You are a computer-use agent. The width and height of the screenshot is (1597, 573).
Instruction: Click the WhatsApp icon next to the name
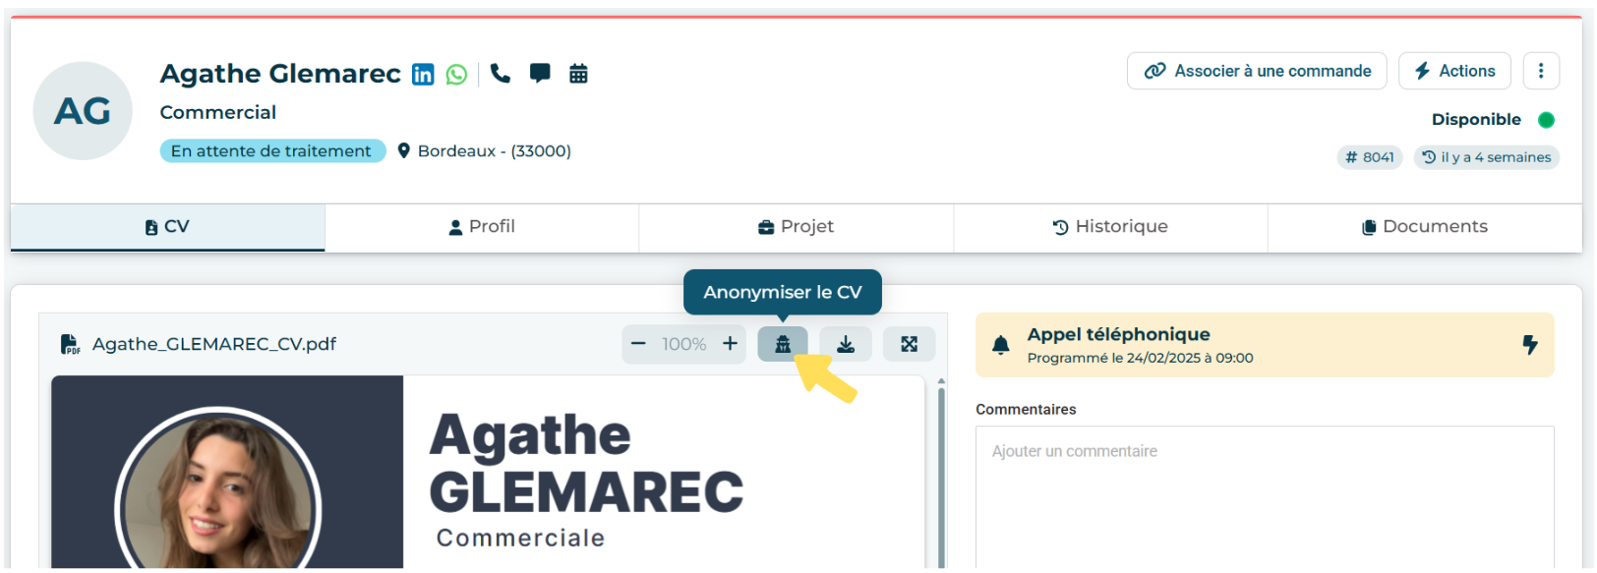coord(456,75)
